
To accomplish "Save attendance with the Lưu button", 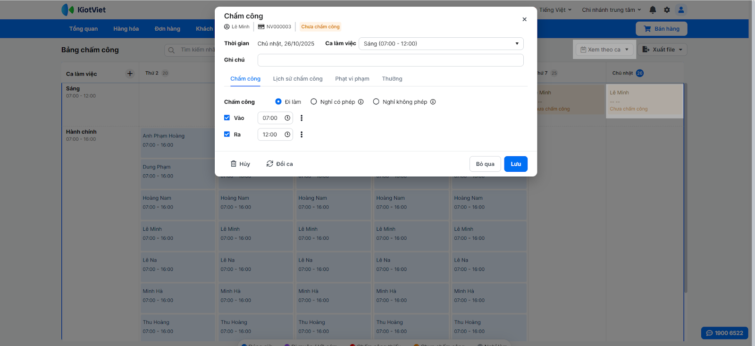I will pos(516,164).
